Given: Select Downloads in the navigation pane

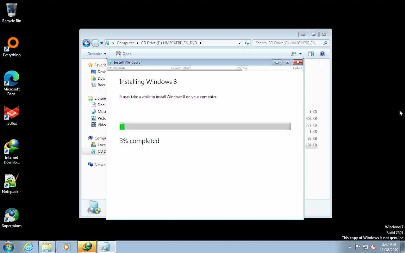Looking at the screenshot, I should pos(98,78).
